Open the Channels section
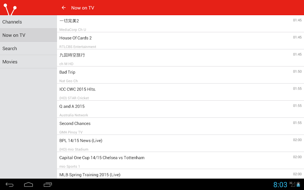The width and height of the screenshot is (304, 190). coord(28,22)
